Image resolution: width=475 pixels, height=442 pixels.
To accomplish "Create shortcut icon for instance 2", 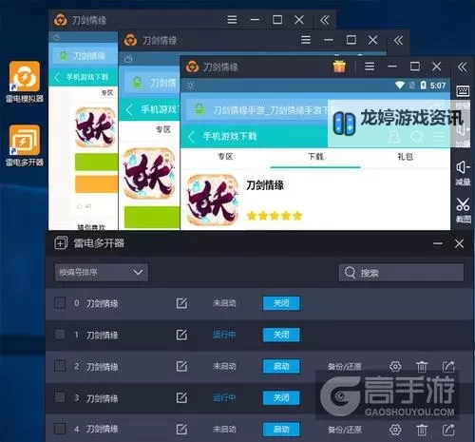I will pyautogui.click(x=448, y=367).
